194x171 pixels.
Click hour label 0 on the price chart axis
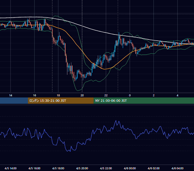tap(130, 95)
